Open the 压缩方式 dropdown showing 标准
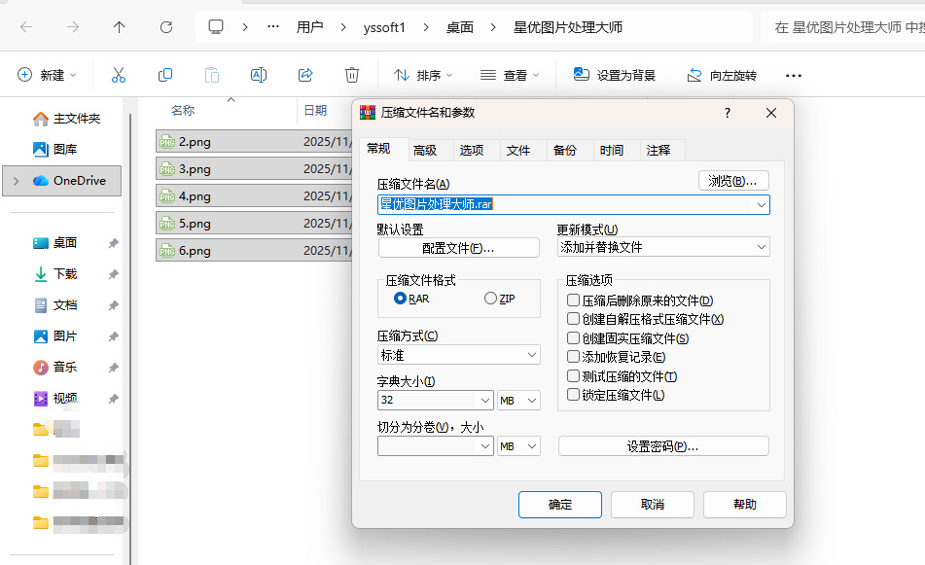Viewport: 925px width, 565px height. [458, 355]
